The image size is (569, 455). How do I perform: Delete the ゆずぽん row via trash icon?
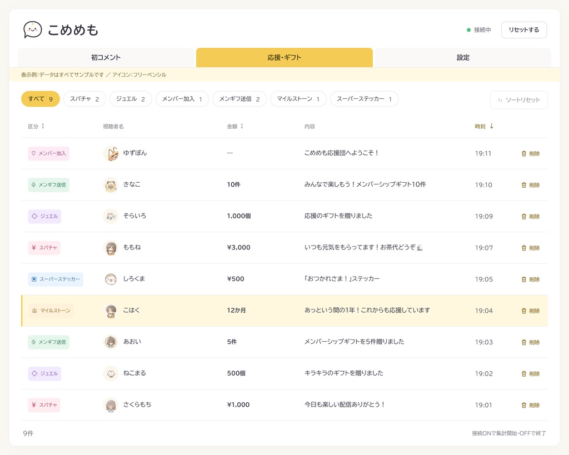531,153
